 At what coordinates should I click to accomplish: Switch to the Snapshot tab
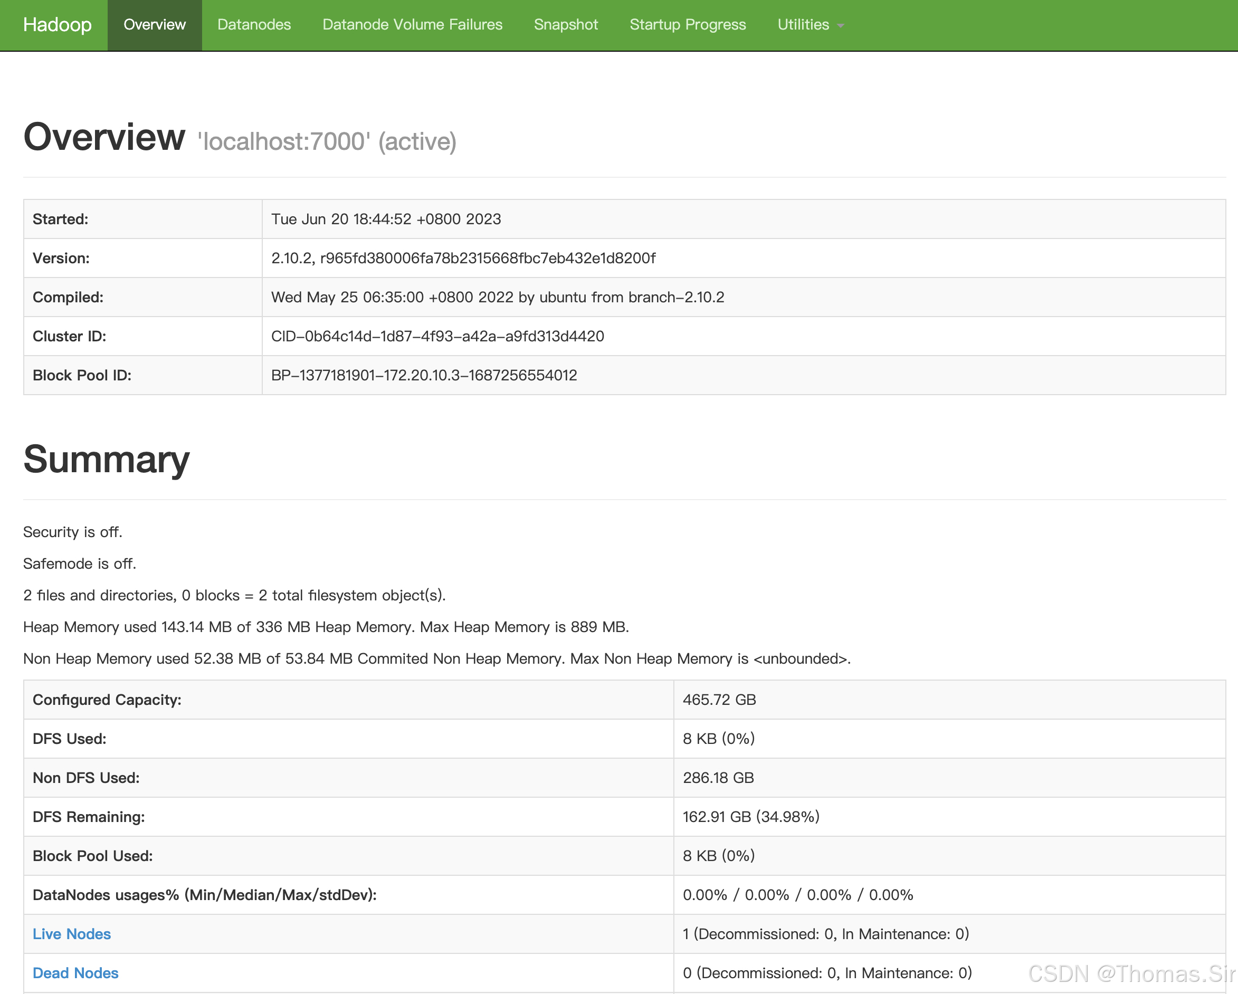[566, 25]
